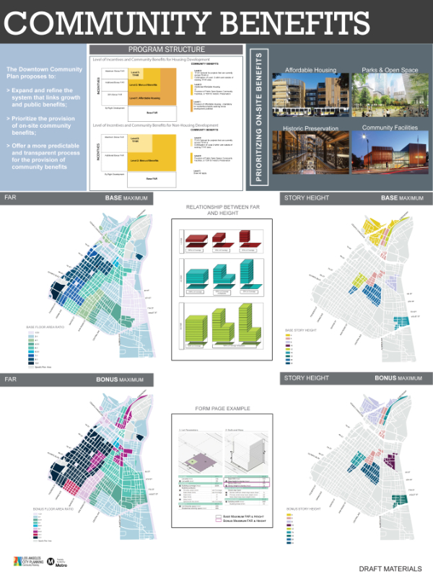
Task: Click the non-housing development incentives chart
Action: (x=139, y=161)
